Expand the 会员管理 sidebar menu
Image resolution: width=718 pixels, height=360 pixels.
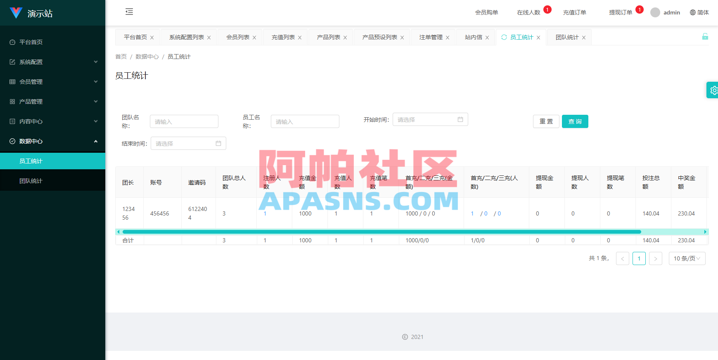[53, 82]
